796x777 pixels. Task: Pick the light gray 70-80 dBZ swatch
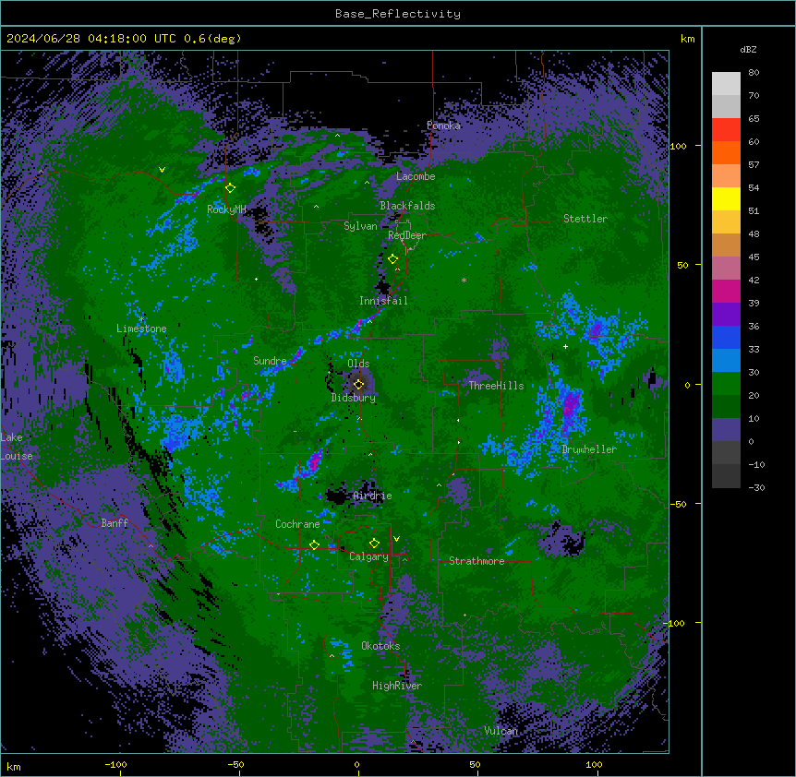click(x=726, y=84)
